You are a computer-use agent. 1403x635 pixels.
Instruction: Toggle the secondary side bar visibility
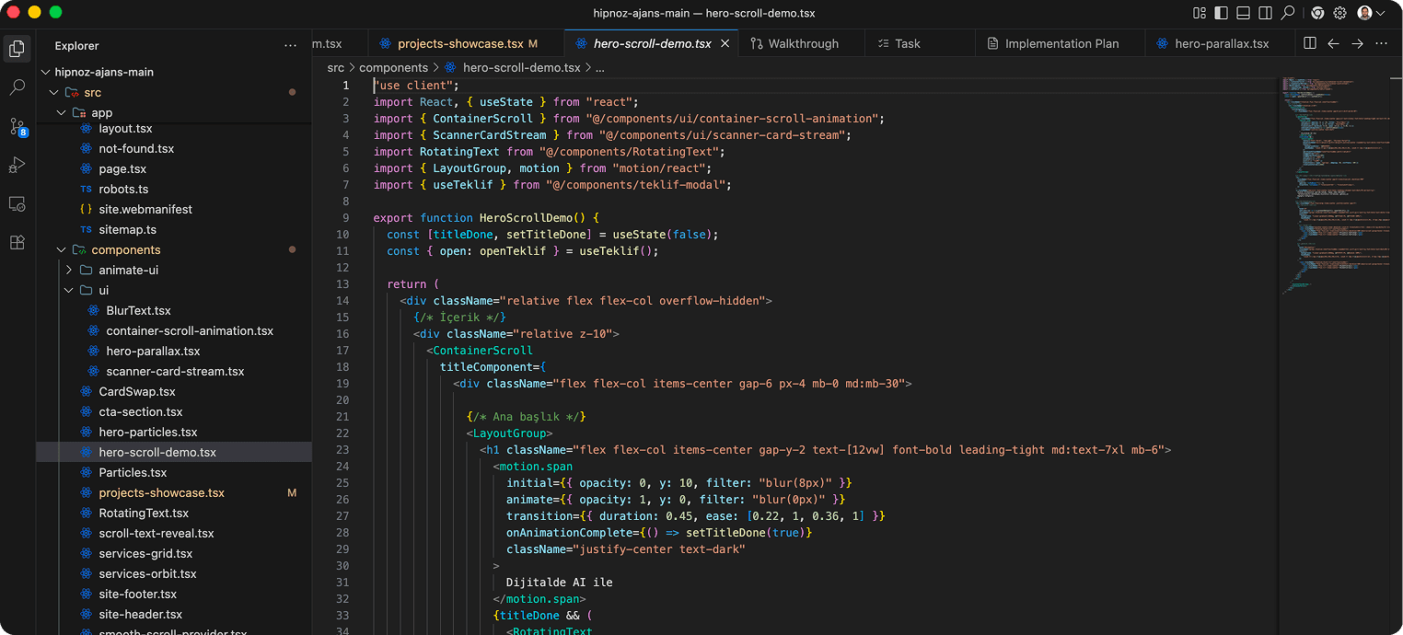(x=1266, y=13)
